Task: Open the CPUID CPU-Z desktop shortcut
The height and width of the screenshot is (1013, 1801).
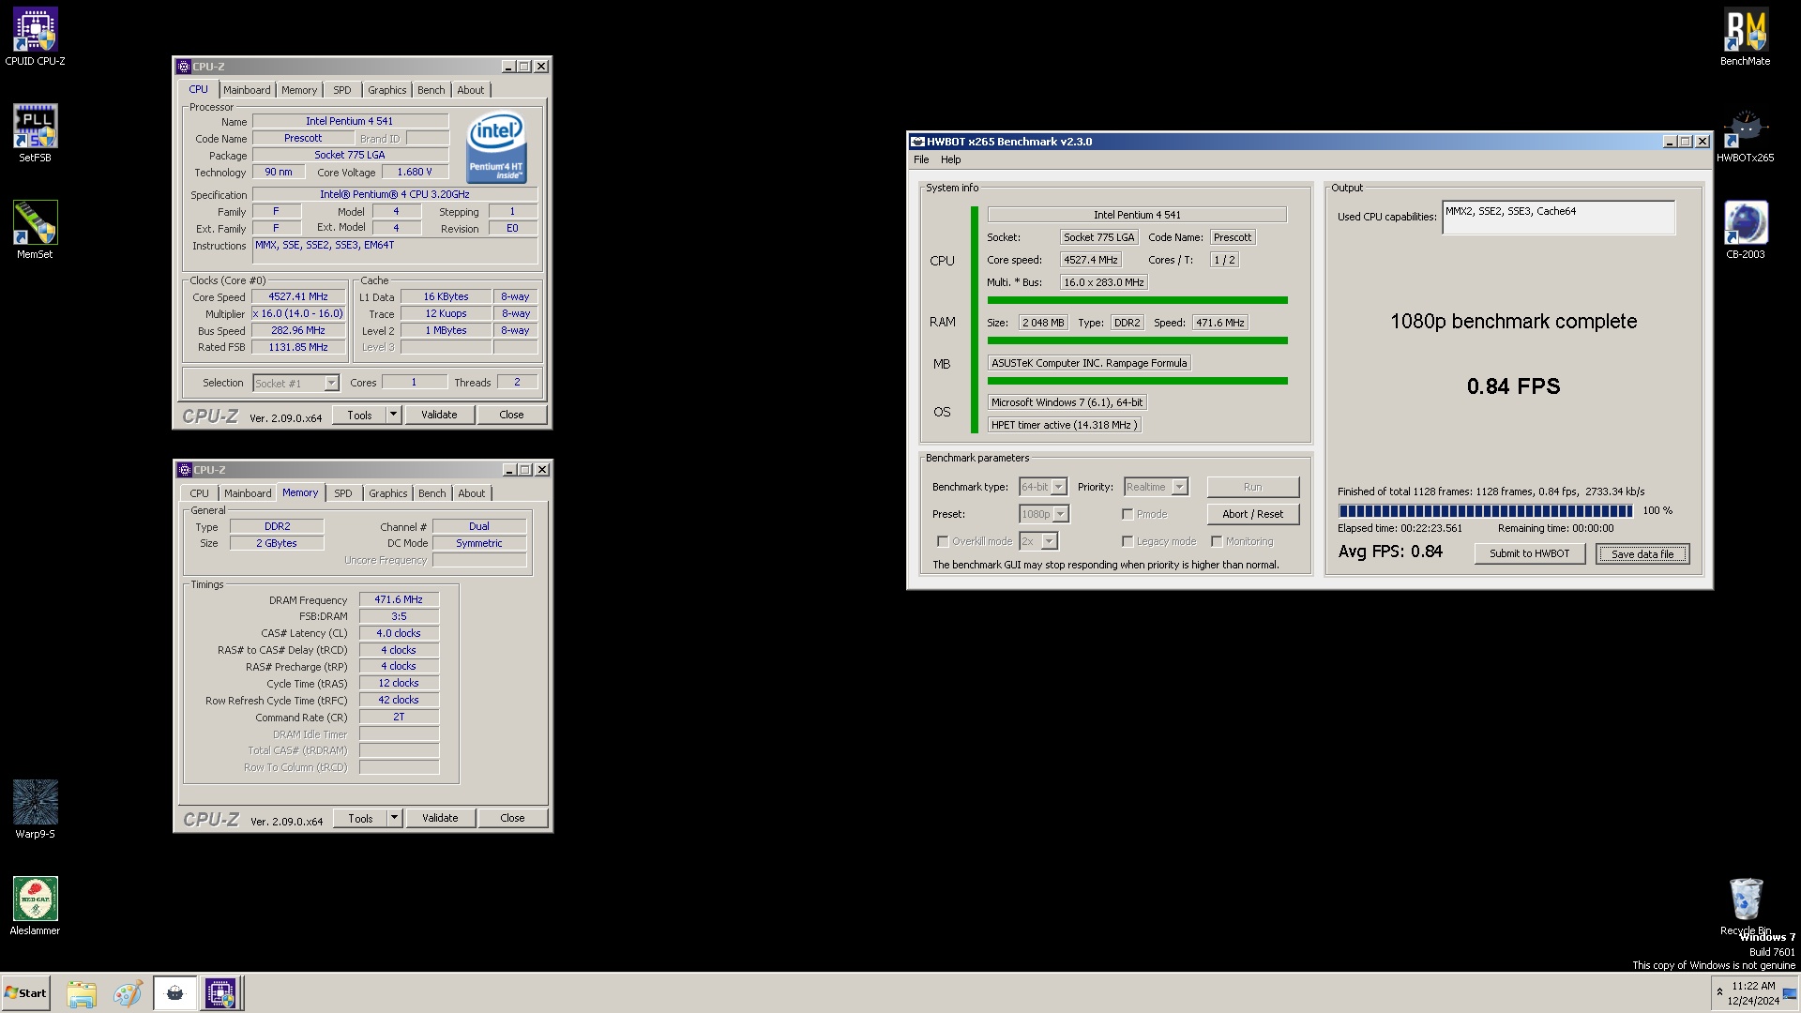Action: [35, 38]
